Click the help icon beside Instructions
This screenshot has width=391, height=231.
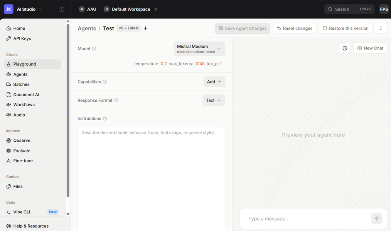[x=105, y=119]
